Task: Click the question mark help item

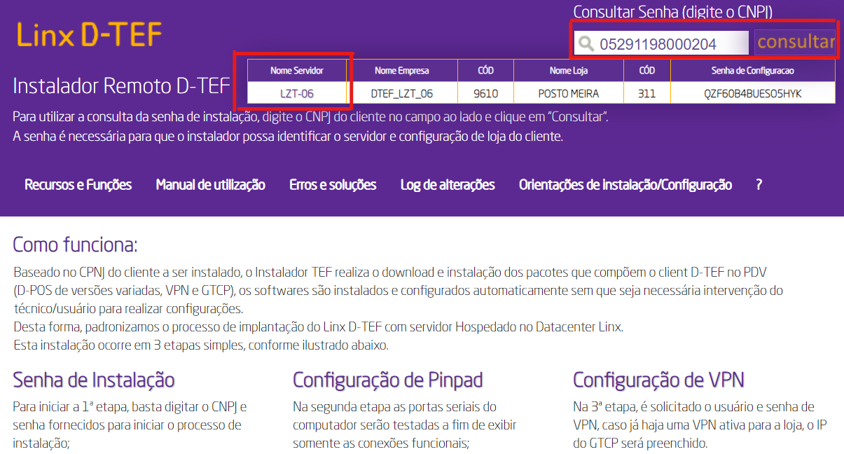Action: [x=759, y=185]
